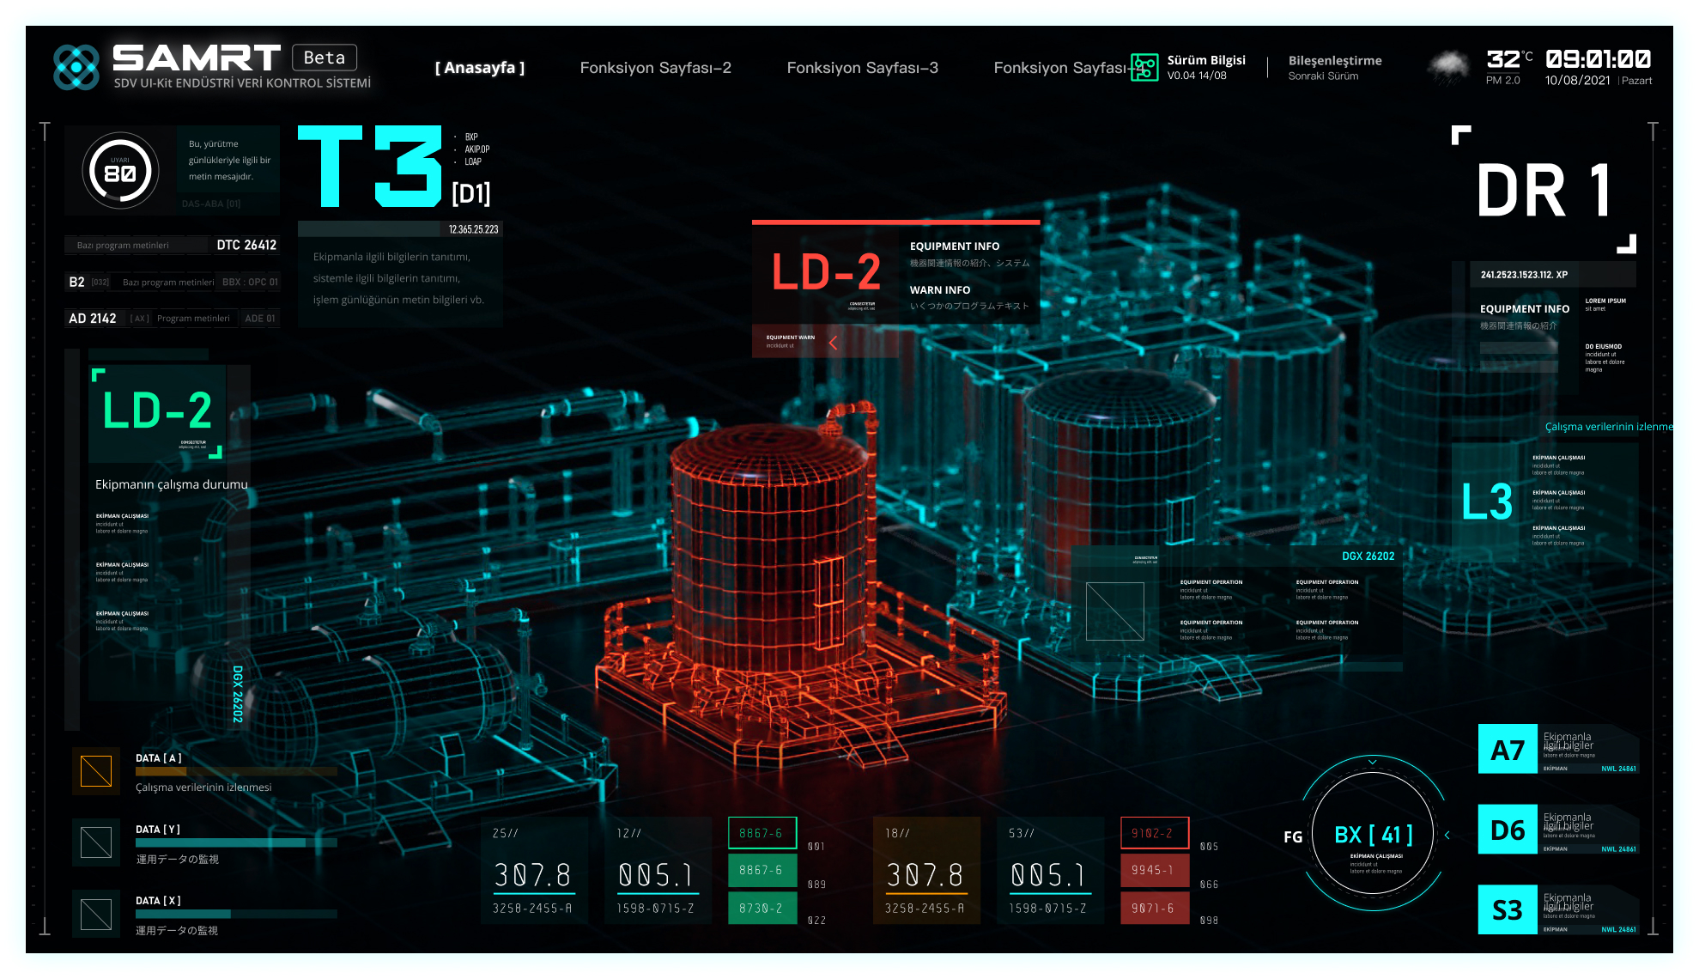
Task: Select the green 8867-6 outlined cell
Action: (762, 833)
